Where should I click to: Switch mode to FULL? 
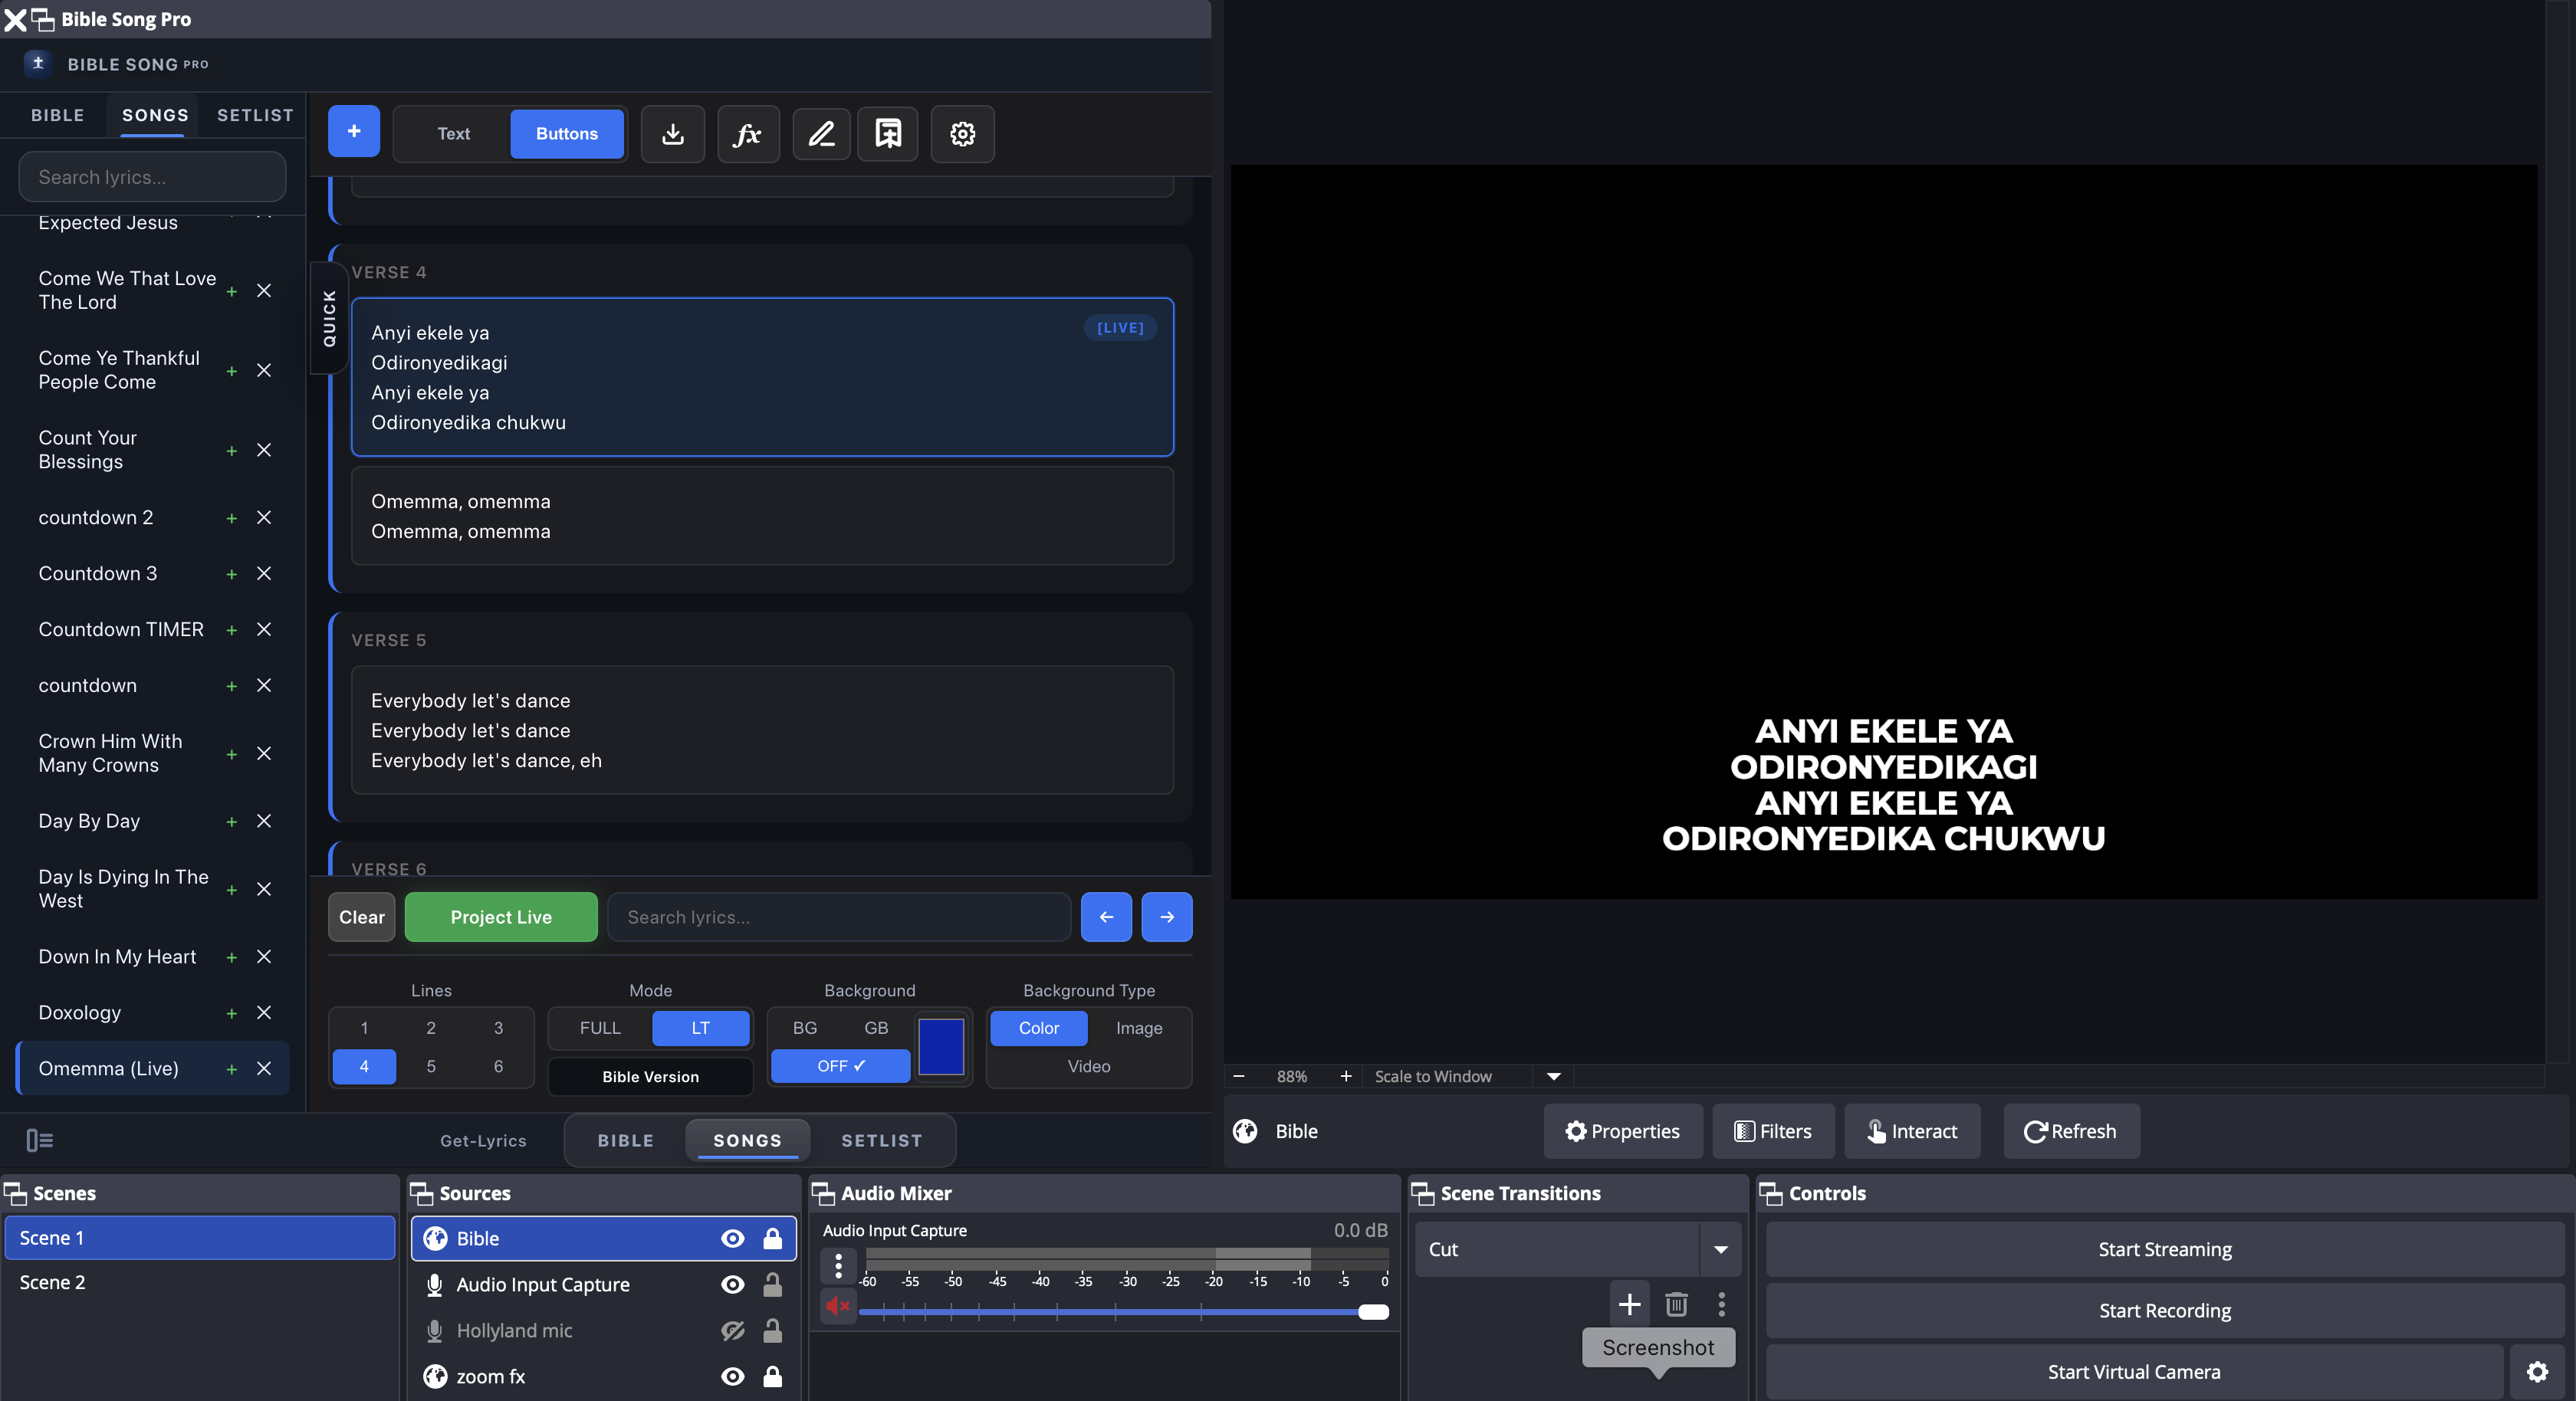pos(600,1028)
